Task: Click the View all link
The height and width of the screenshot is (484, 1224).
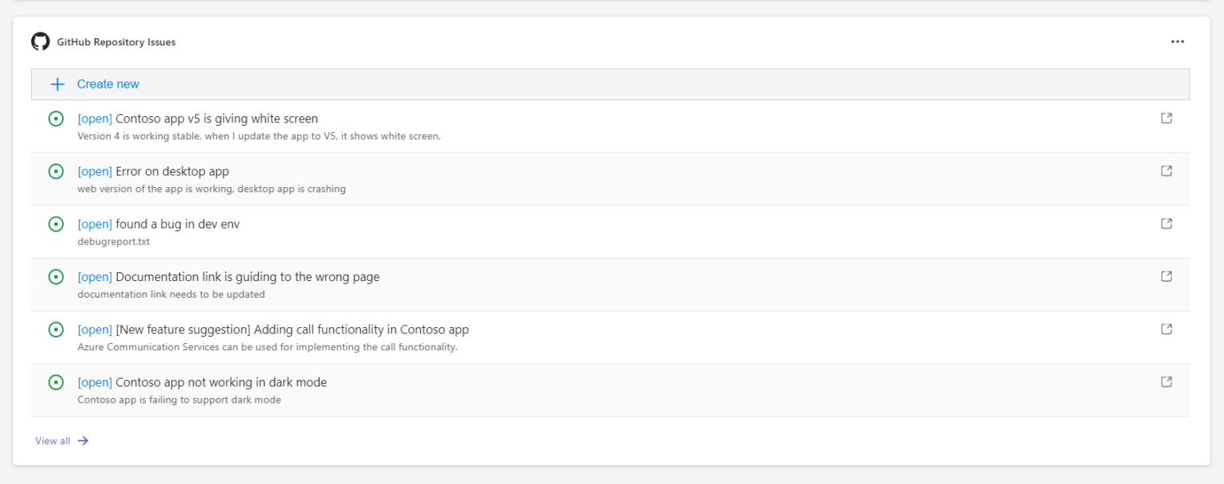Action: coord(51,440)
